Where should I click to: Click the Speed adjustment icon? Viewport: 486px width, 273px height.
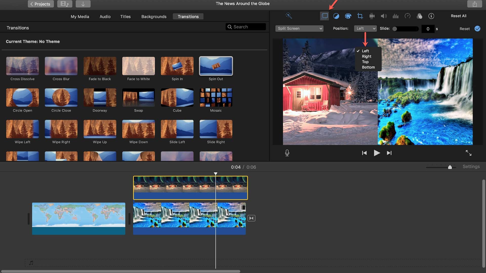pyautogui.click(x=408, y=16)
